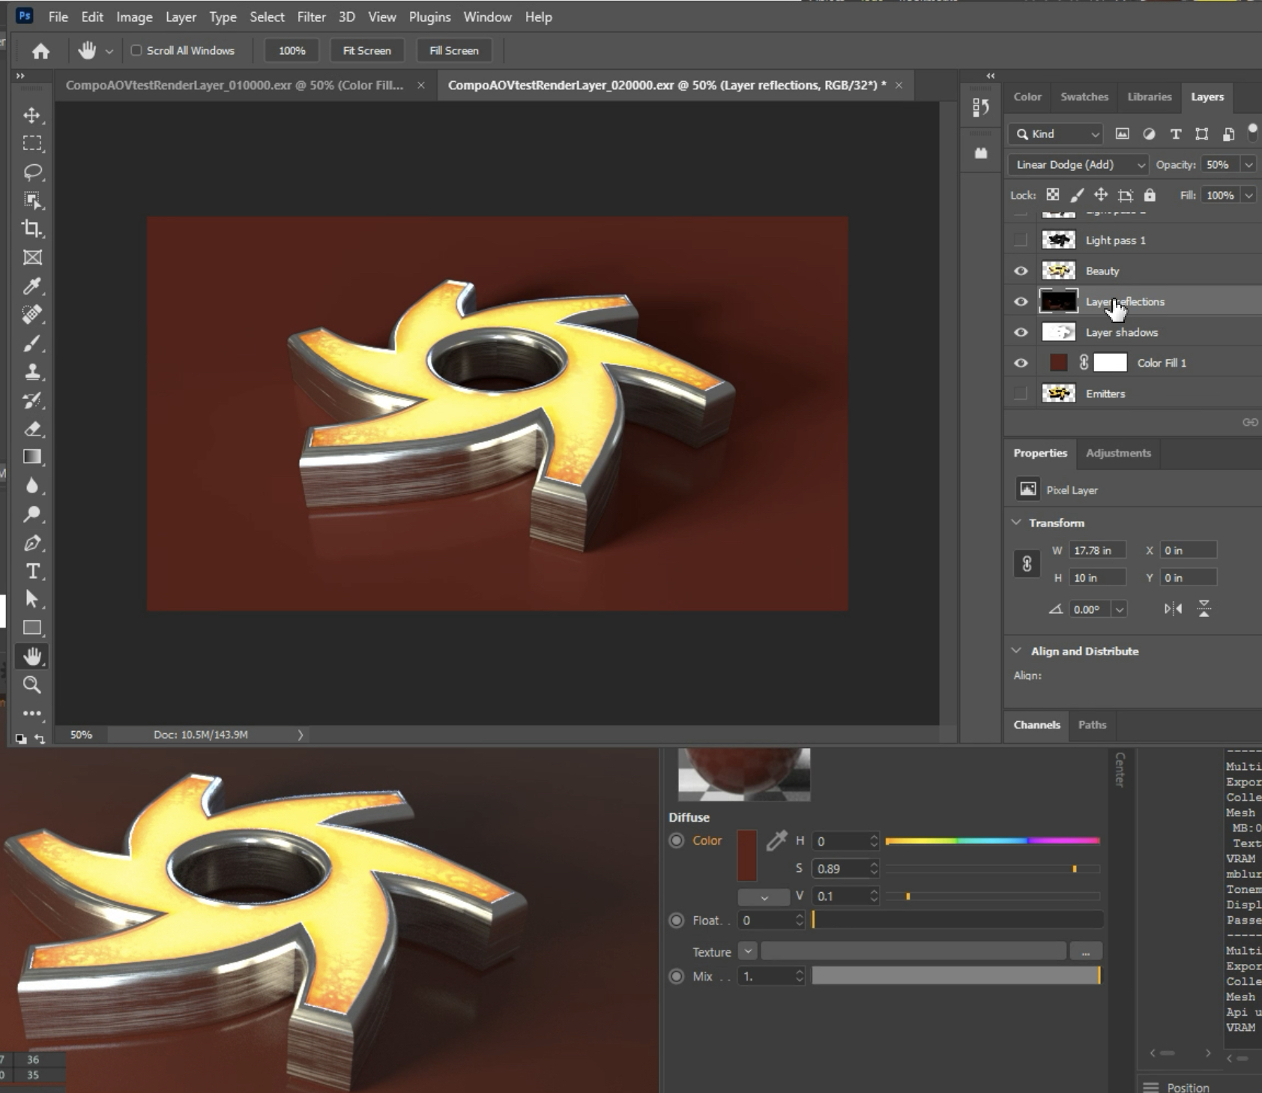Select the Zoom tool
Screen dimensions: 1262x1093
pyautogui.click(x=31, y=684)
